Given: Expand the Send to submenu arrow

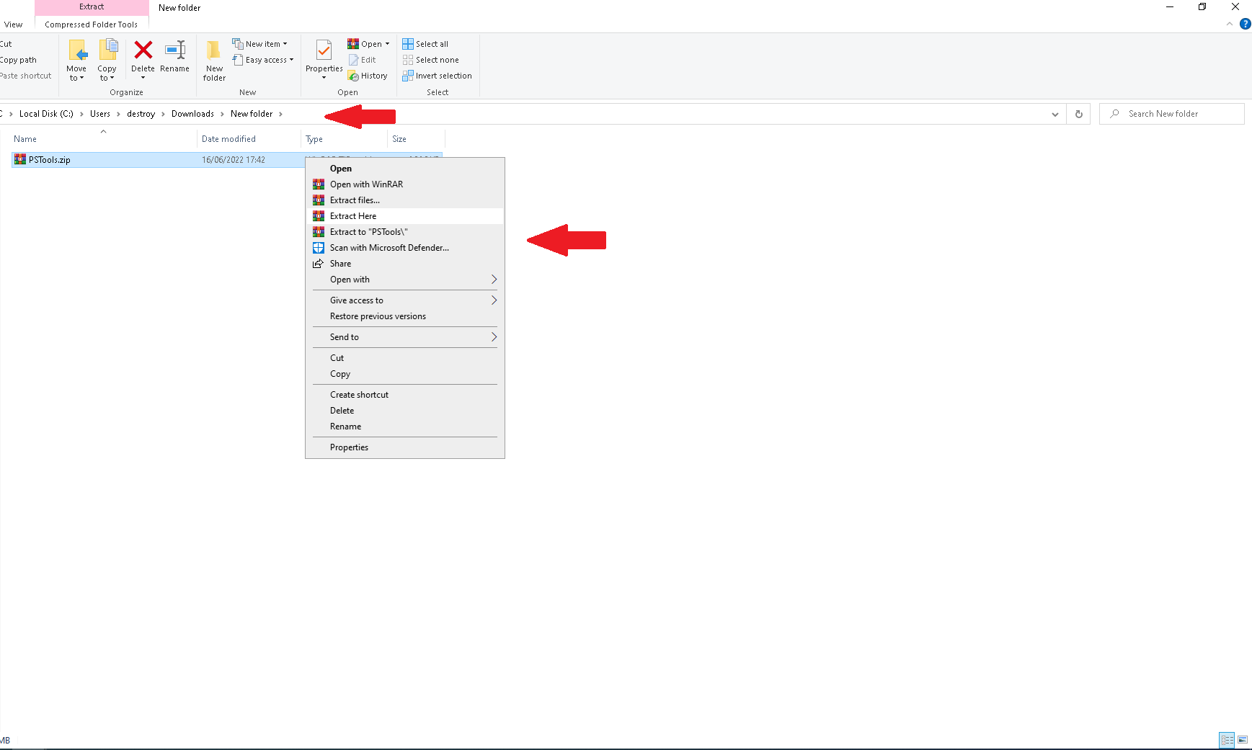Looking at the screenshot, I should coord(494,337).
